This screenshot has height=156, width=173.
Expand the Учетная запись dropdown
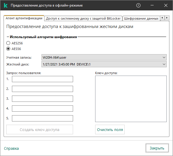pyautogui.click(x=104, y=57)
